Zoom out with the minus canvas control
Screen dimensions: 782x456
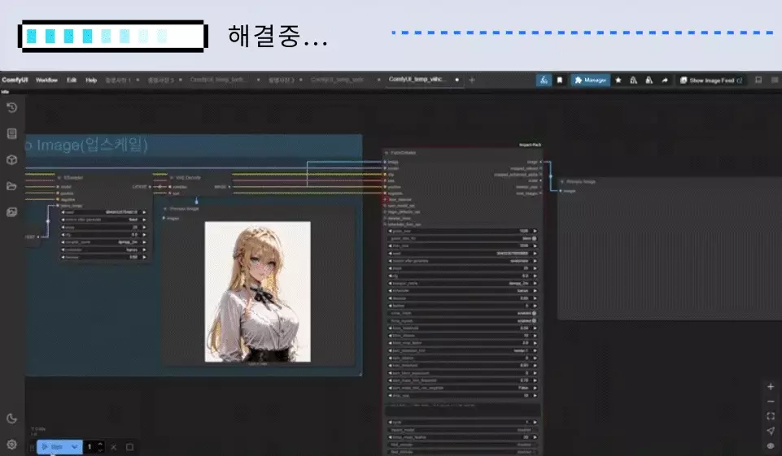click(x=771, y=402)
